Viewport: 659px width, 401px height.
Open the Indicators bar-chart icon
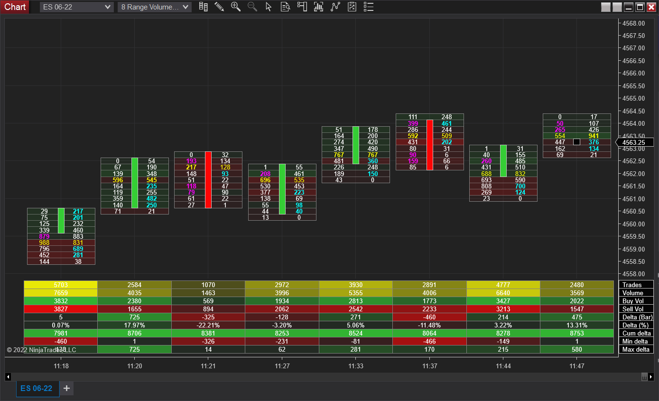(318, 7)
